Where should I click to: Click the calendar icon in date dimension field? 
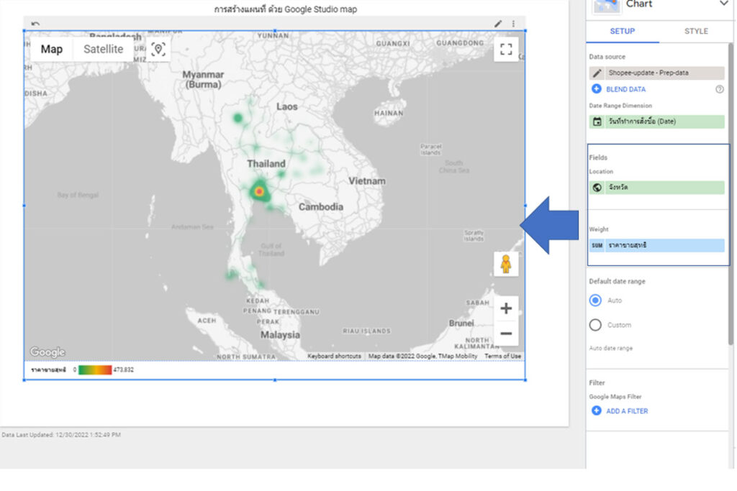point(597,121)
